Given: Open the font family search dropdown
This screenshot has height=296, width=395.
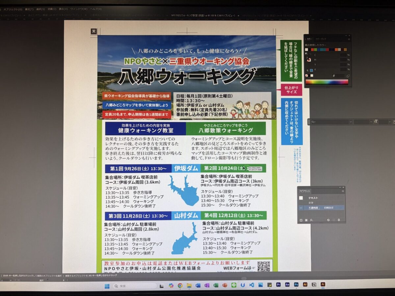Looking at the screenshot, I should pos(351,122).
